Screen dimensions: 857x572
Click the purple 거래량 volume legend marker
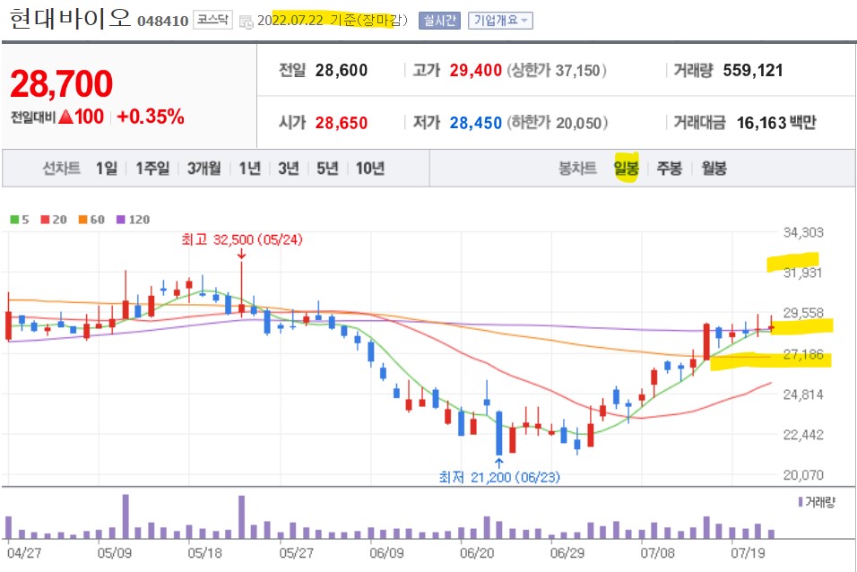click(x=801, y=502)
